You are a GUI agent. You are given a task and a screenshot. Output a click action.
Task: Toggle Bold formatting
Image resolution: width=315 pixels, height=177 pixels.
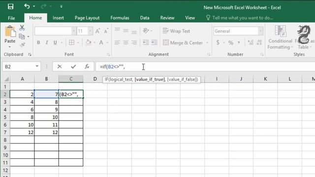(x=38, y=42)
